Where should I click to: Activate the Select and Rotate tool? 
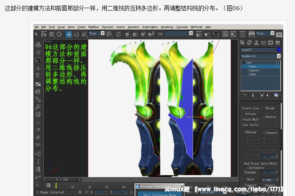(x=76, y=34)
